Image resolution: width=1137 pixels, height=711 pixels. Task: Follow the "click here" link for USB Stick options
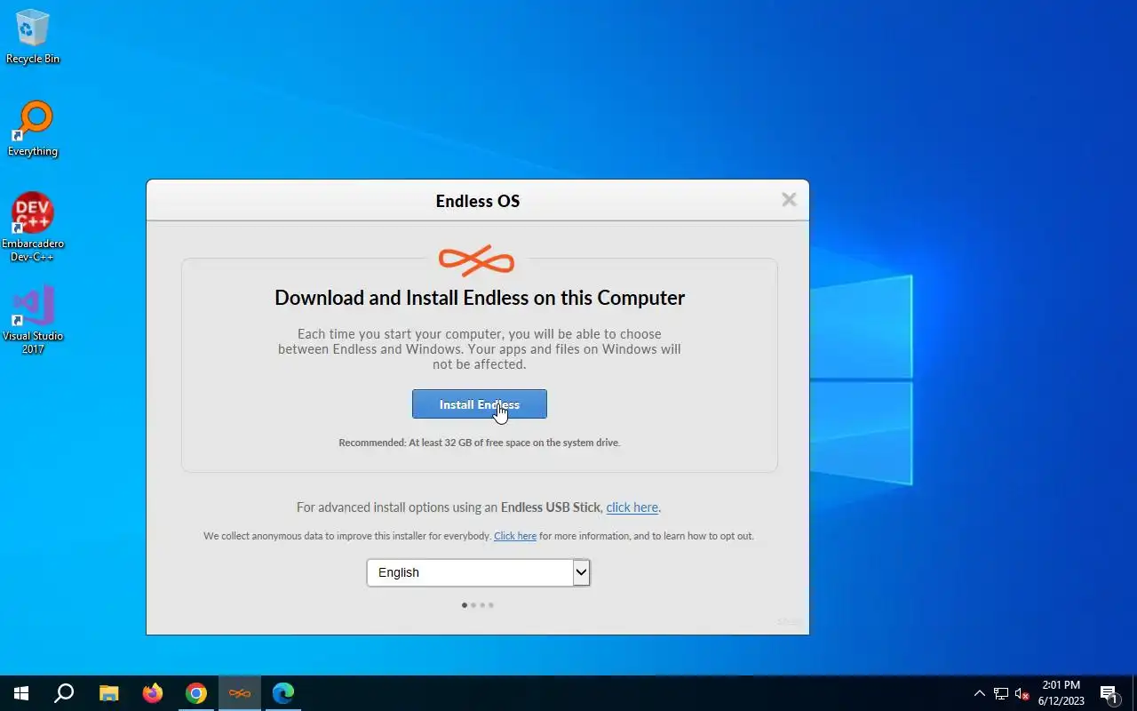[x=632, y=507]
